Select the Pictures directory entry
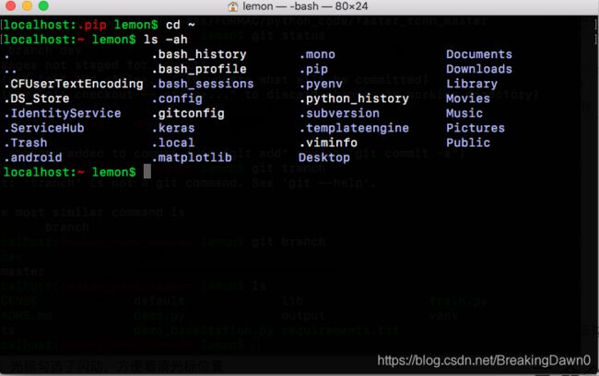The height and width of the screenshot is (376, 599). [476, 128]
